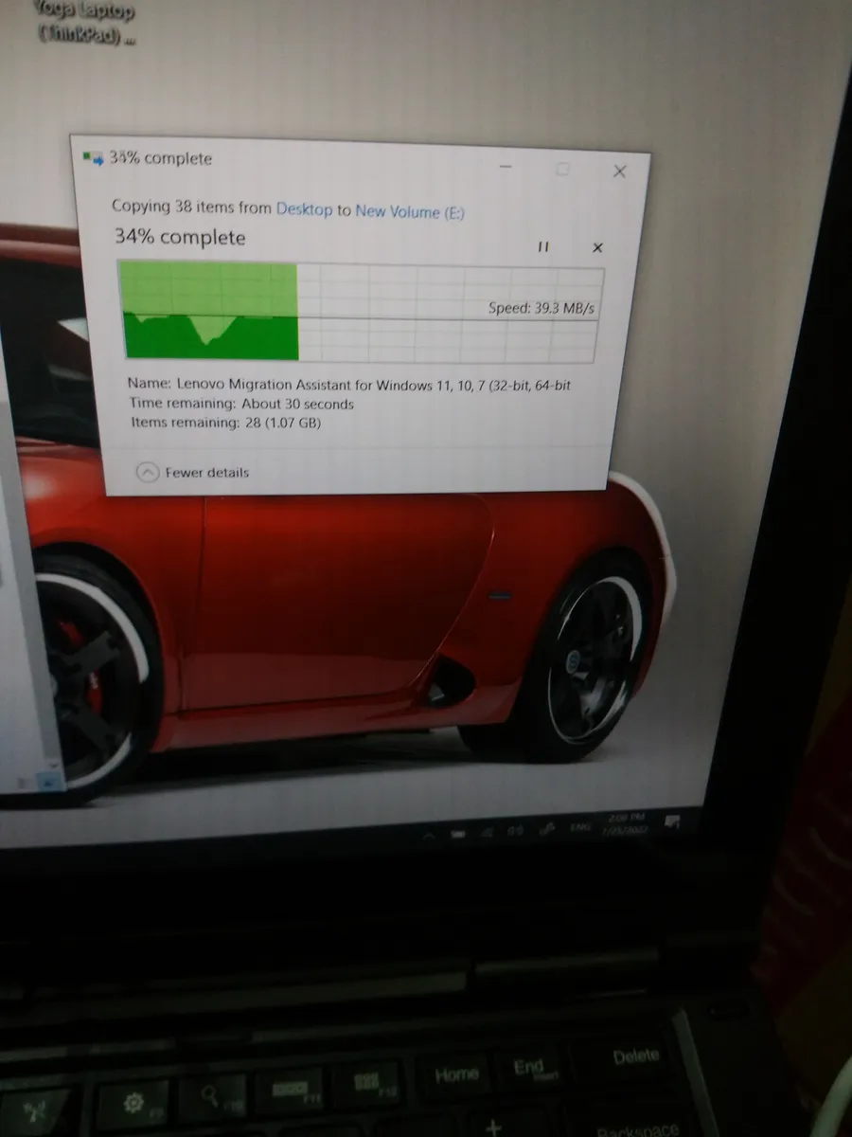Collapse the dialog with Fewer details
The height and width of the screenshot is (1137, 852).
tap(193, 472)
